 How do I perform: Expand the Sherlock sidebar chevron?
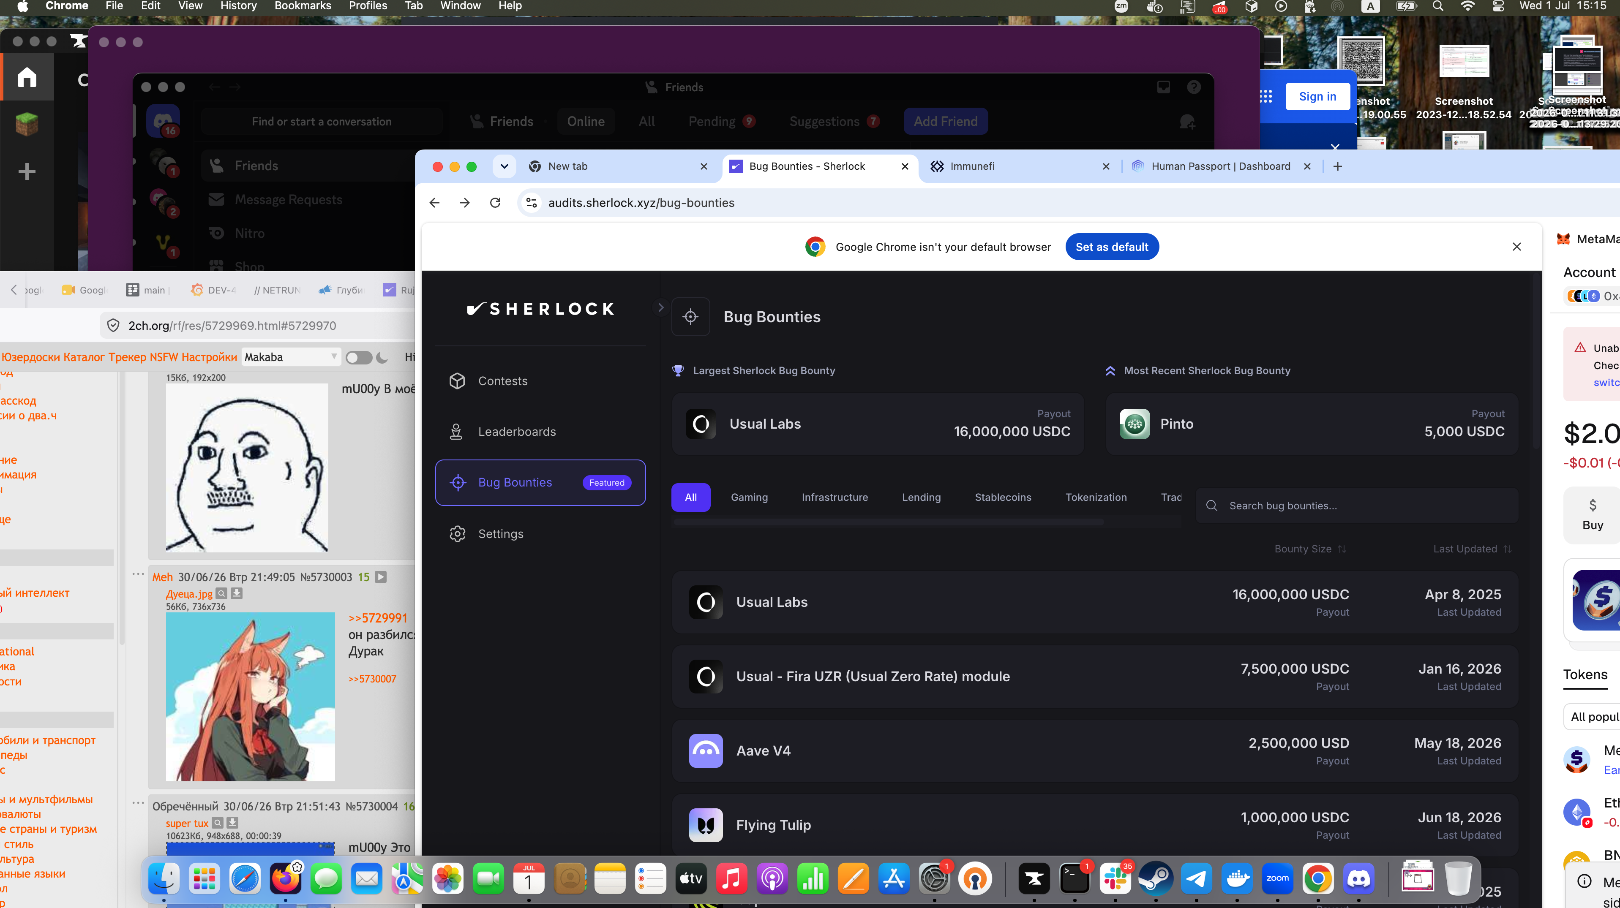[x=660, y=307]
